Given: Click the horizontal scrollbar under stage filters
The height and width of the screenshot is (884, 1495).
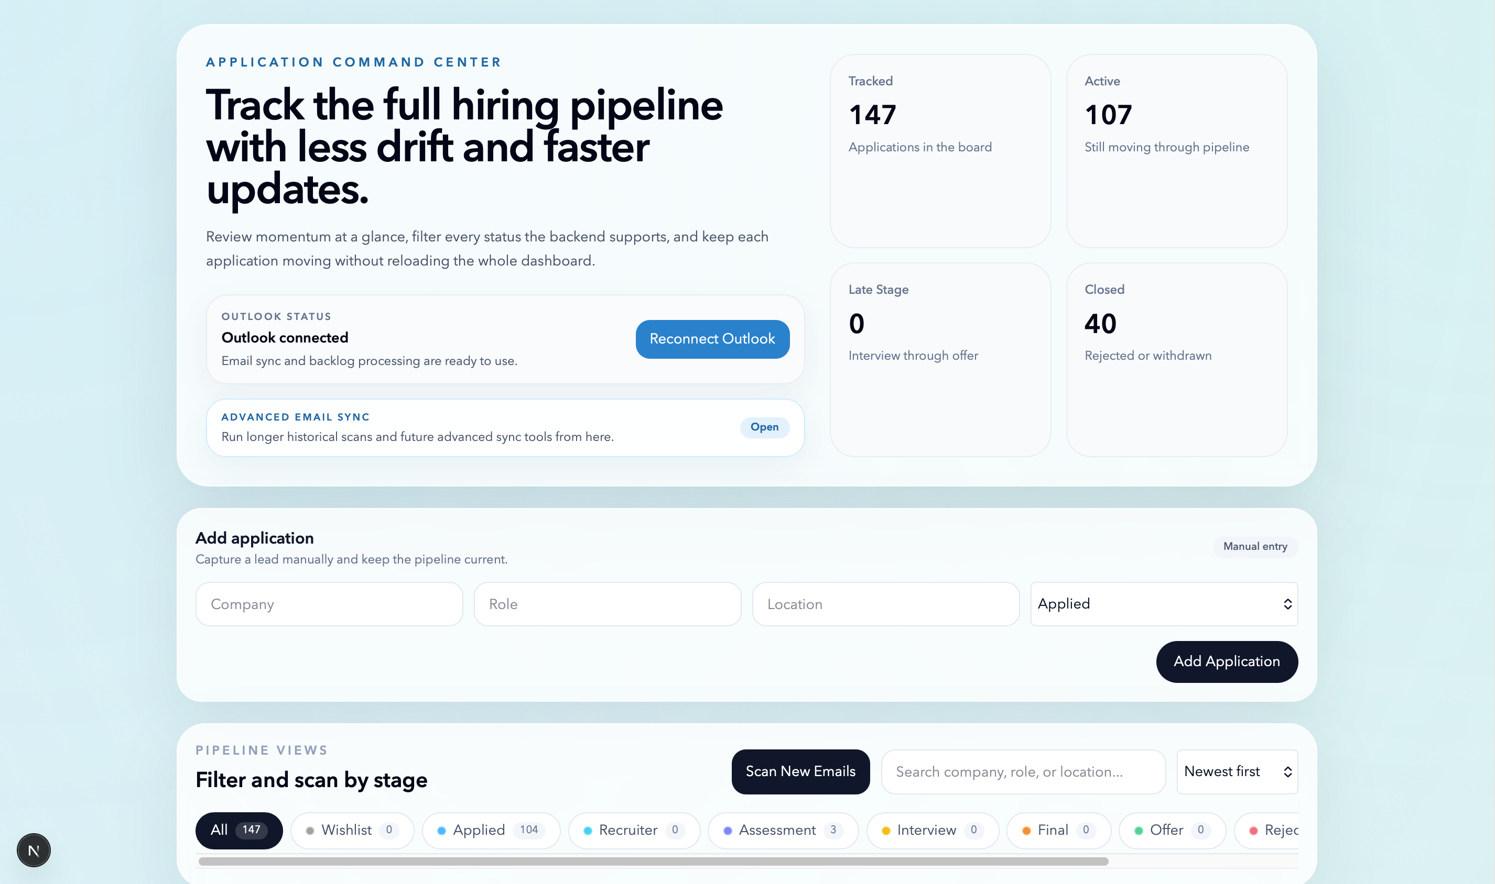Looking at the screenshot, I should click(653, 861).
